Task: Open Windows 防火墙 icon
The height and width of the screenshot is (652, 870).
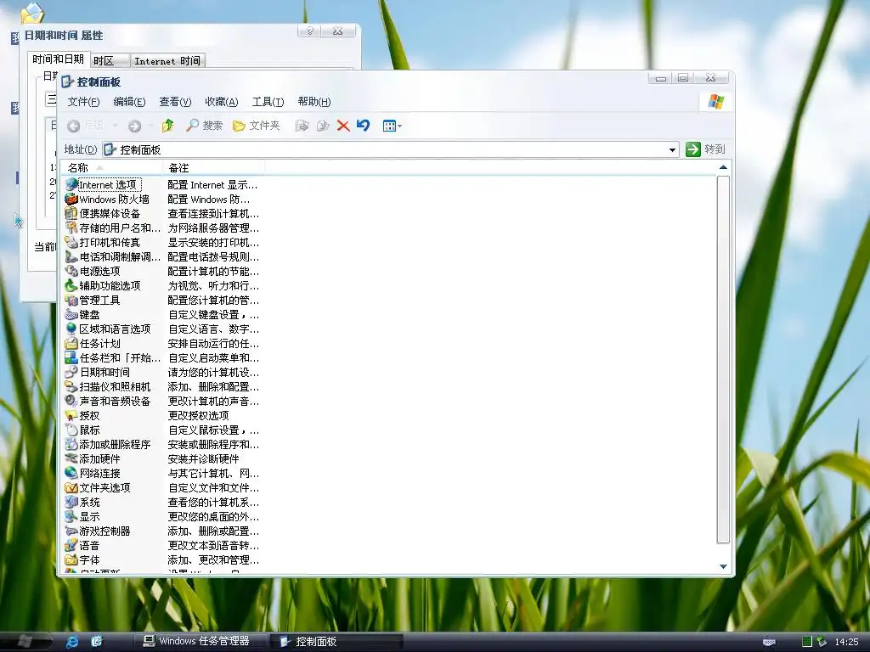Action: pyautogui.click(x=71, y=199)
